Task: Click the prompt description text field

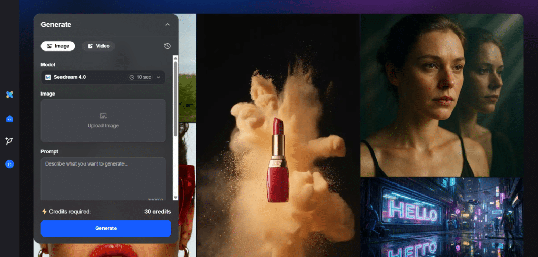Action: click(103, 179)
